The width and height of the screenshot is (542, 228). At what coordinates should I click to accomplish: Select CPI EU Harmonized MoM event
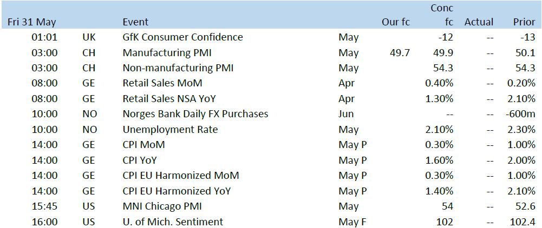point(181,175)
